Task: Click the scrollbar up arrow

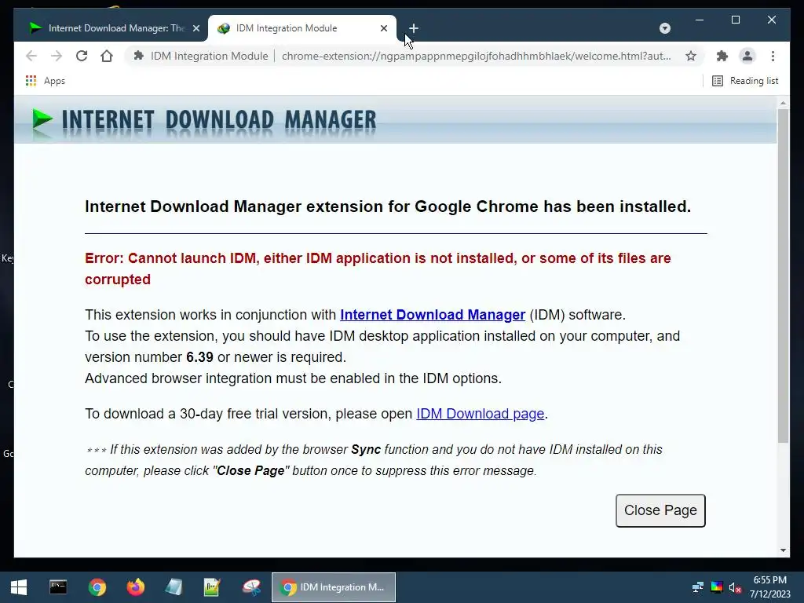Action: point(783,103)
